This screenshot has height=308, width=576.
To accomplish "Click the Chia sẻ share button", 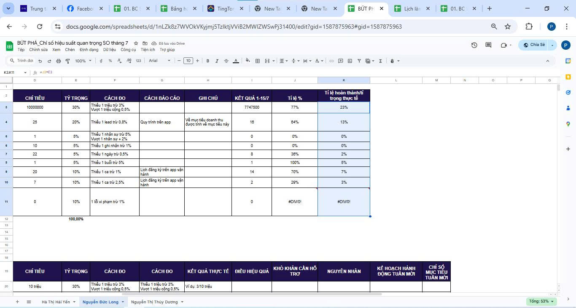I will 534,45.
